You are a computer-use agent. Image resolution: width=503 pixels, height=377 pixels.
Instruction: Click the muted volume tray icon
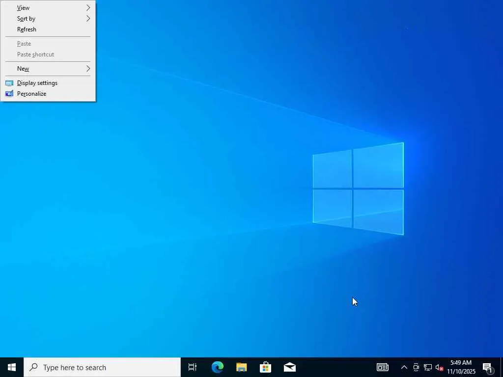click(x=439, y=367)
